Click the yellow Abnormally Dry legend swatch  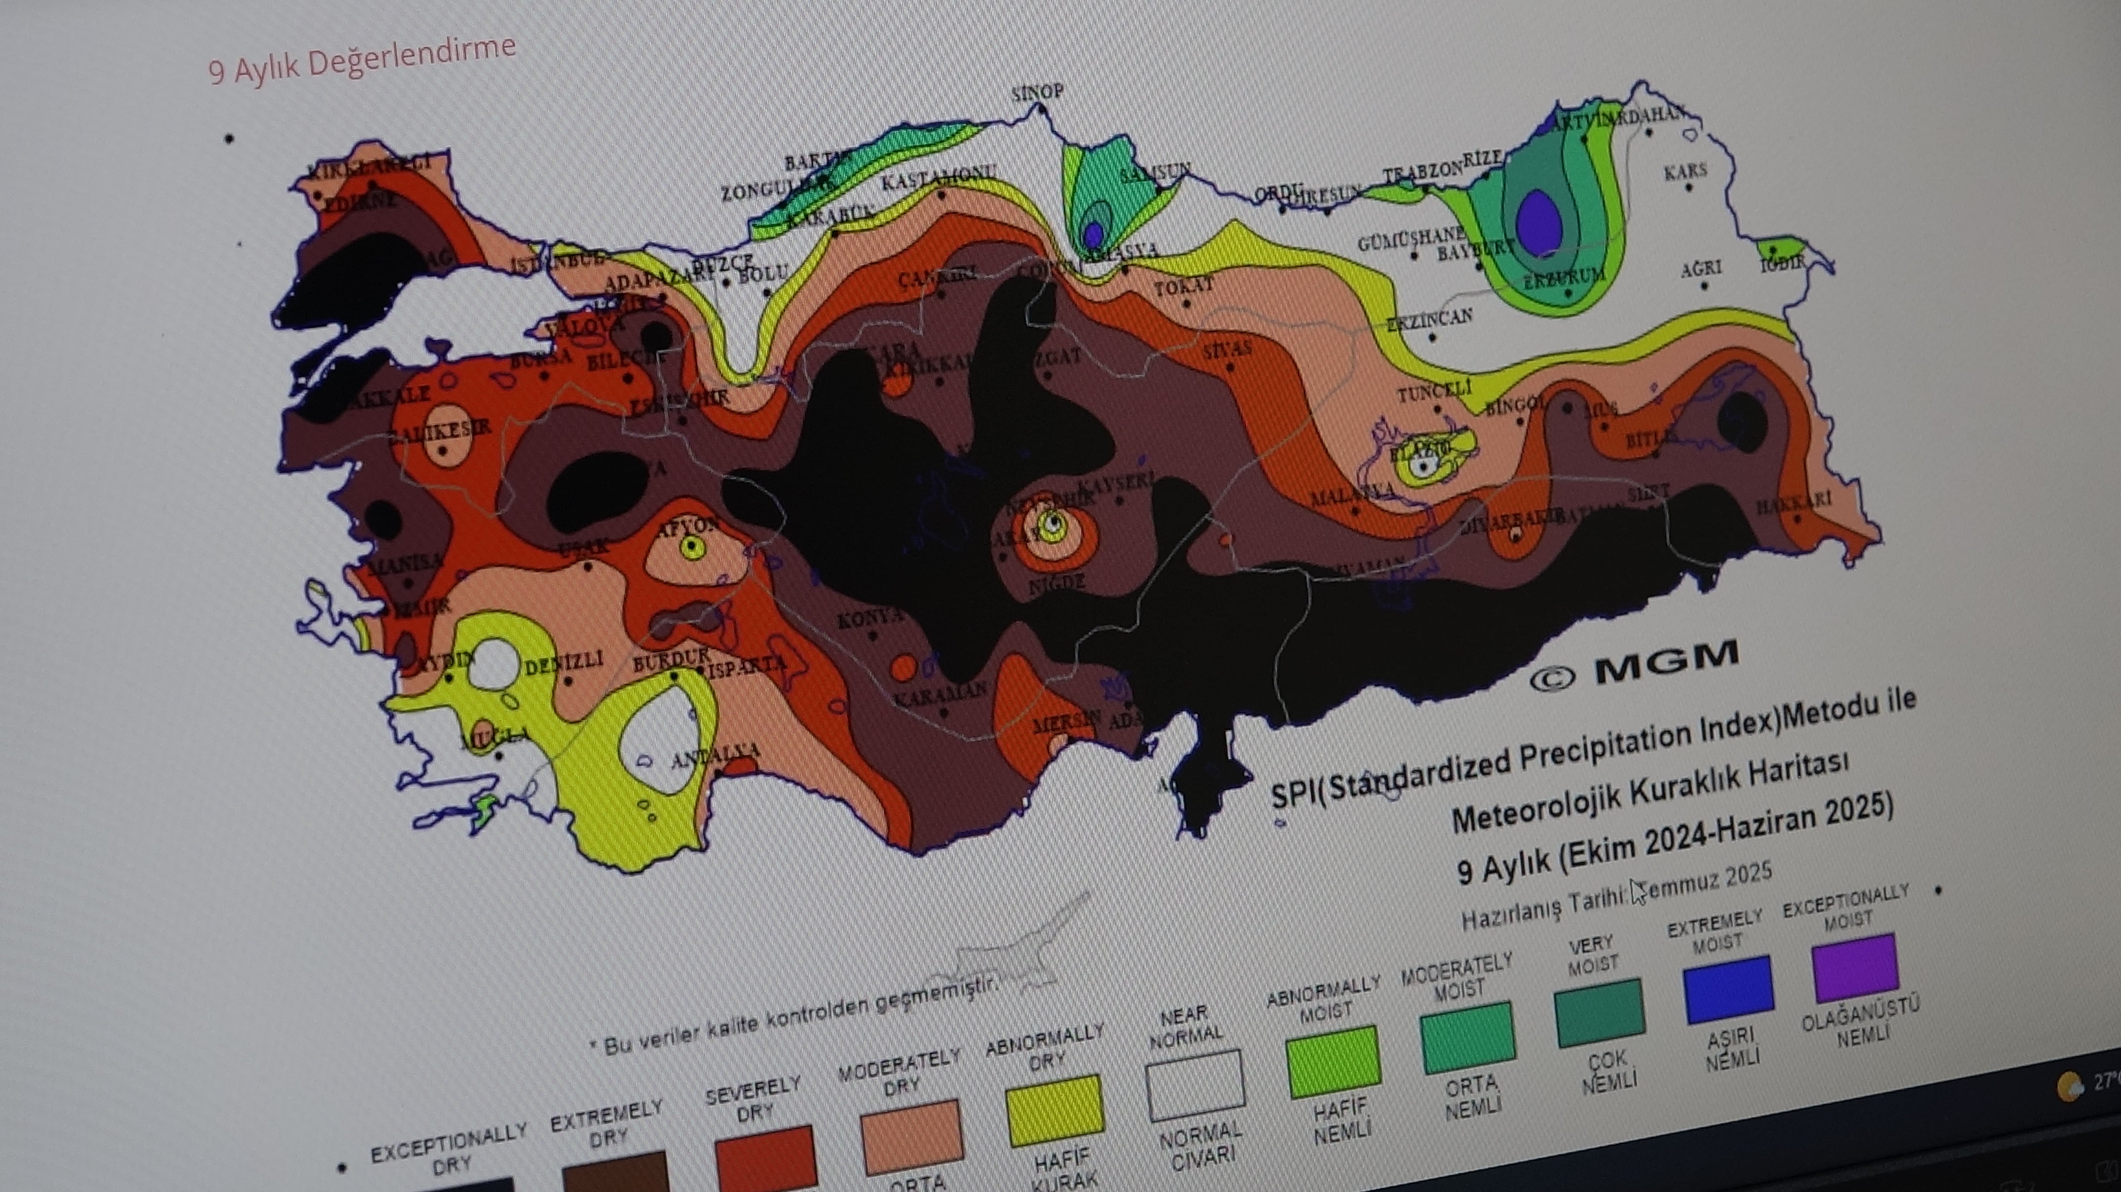tap(1055, 1111)
